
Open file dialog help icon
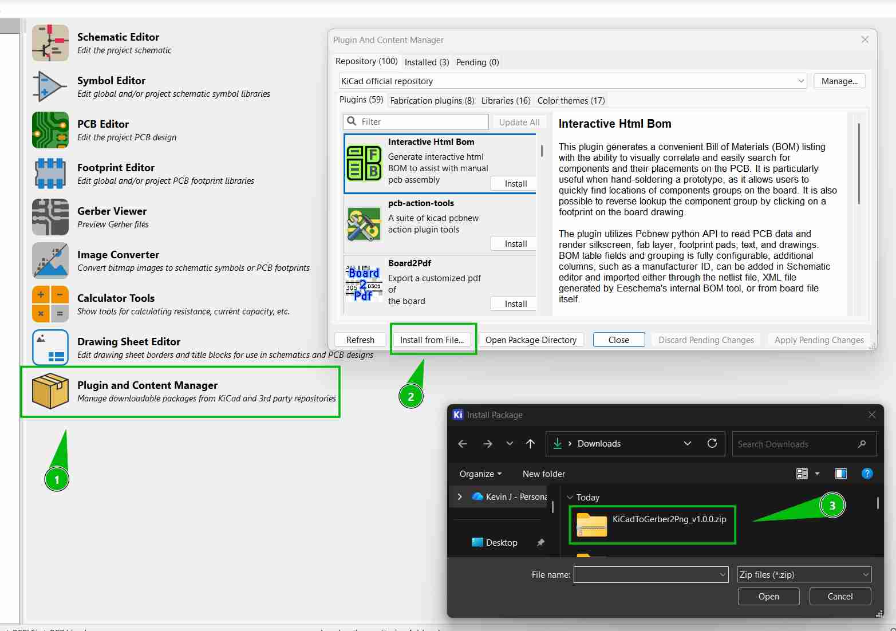(867, 474)
